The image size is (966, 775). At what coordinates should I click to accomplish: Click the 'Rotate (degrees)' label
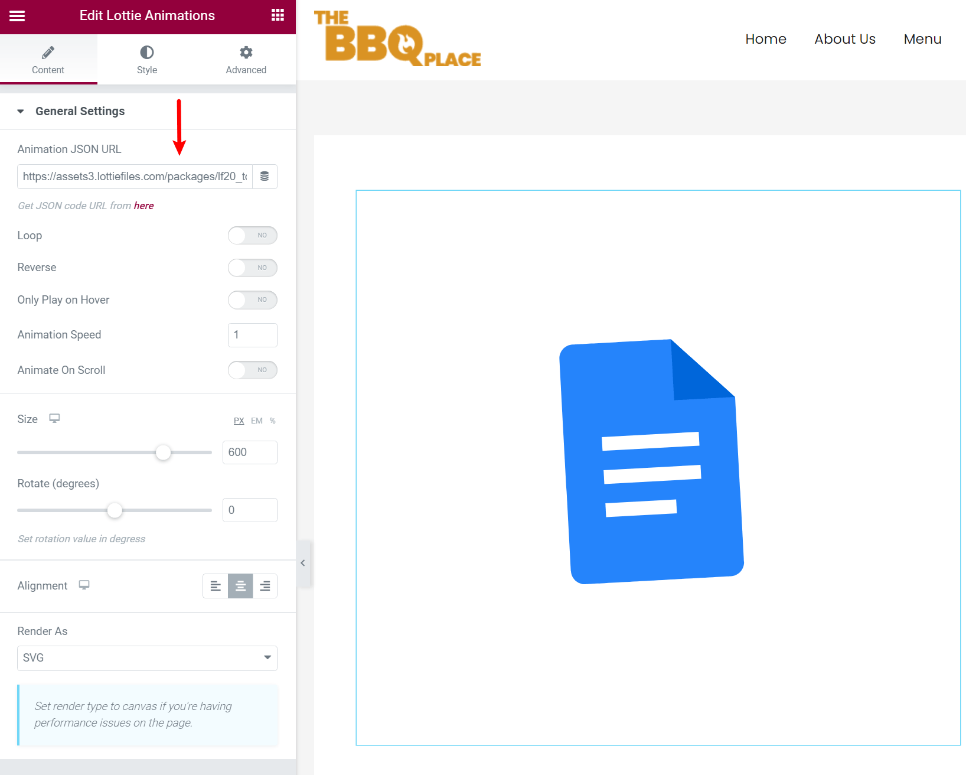coord(58,483)
